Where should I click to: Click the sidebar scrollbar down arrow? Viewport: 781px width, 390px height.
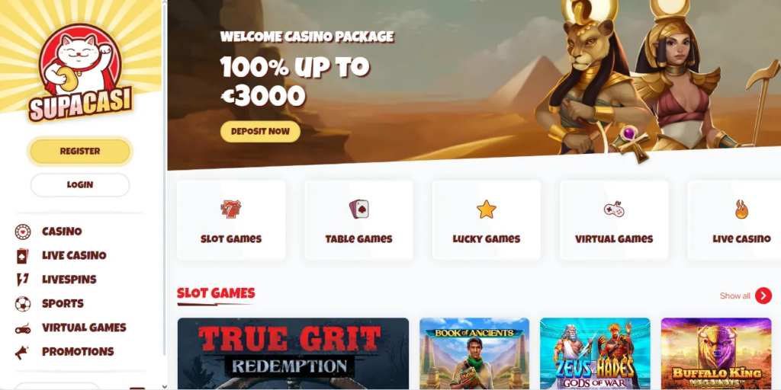(165, 386)
